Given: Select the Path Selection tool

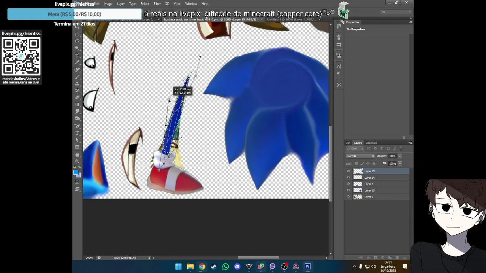Looking at the screenshot, I should coord(77,140).
